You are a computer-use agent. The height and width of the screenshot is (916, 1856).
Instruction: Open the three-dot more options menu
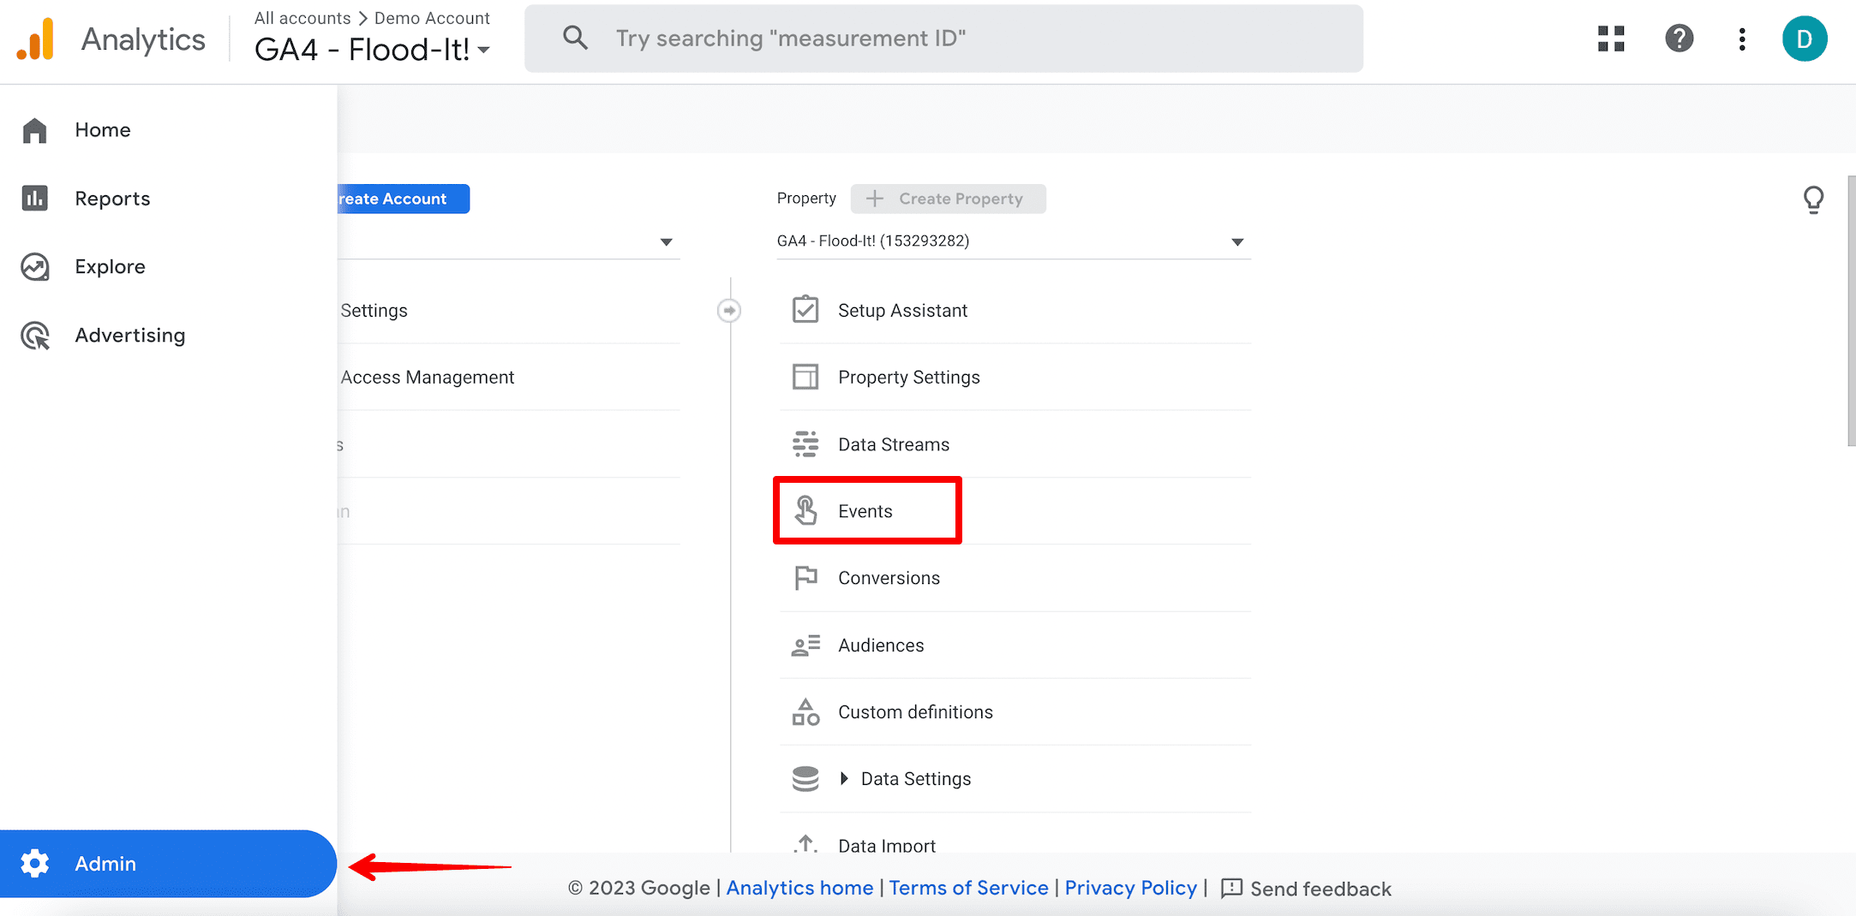point(1741,39)
